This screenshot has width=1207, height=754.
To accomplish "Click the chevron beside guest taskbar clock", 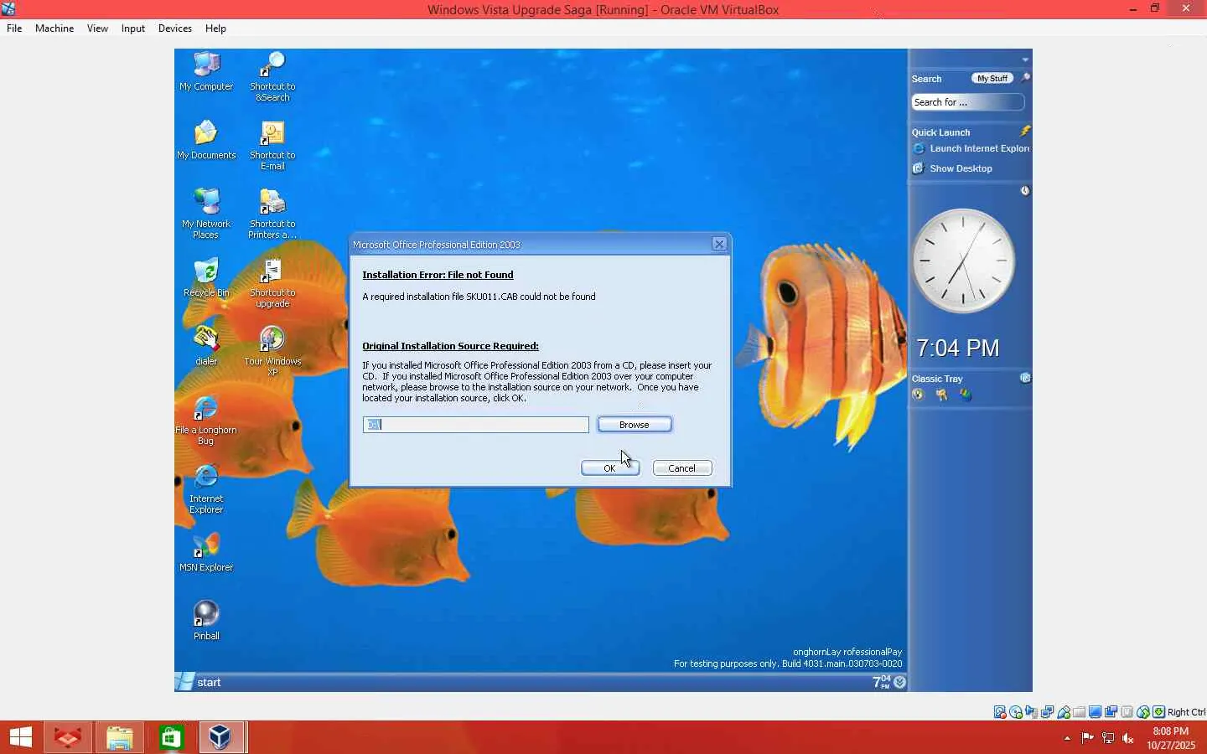I will click(899, 682).
